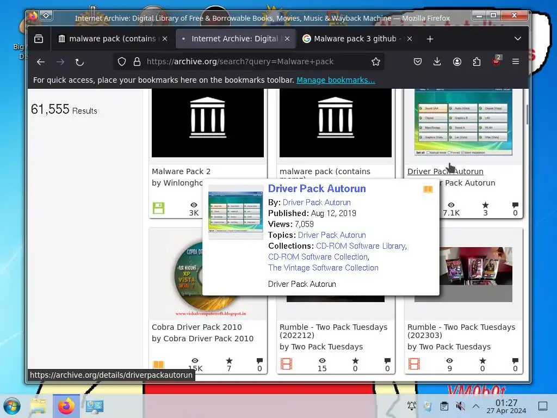Click the film icon on Rumble (202212) card

coord(286,364)
